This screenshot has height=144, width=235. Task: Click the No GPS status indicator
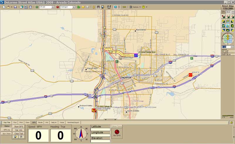(117, 133)
